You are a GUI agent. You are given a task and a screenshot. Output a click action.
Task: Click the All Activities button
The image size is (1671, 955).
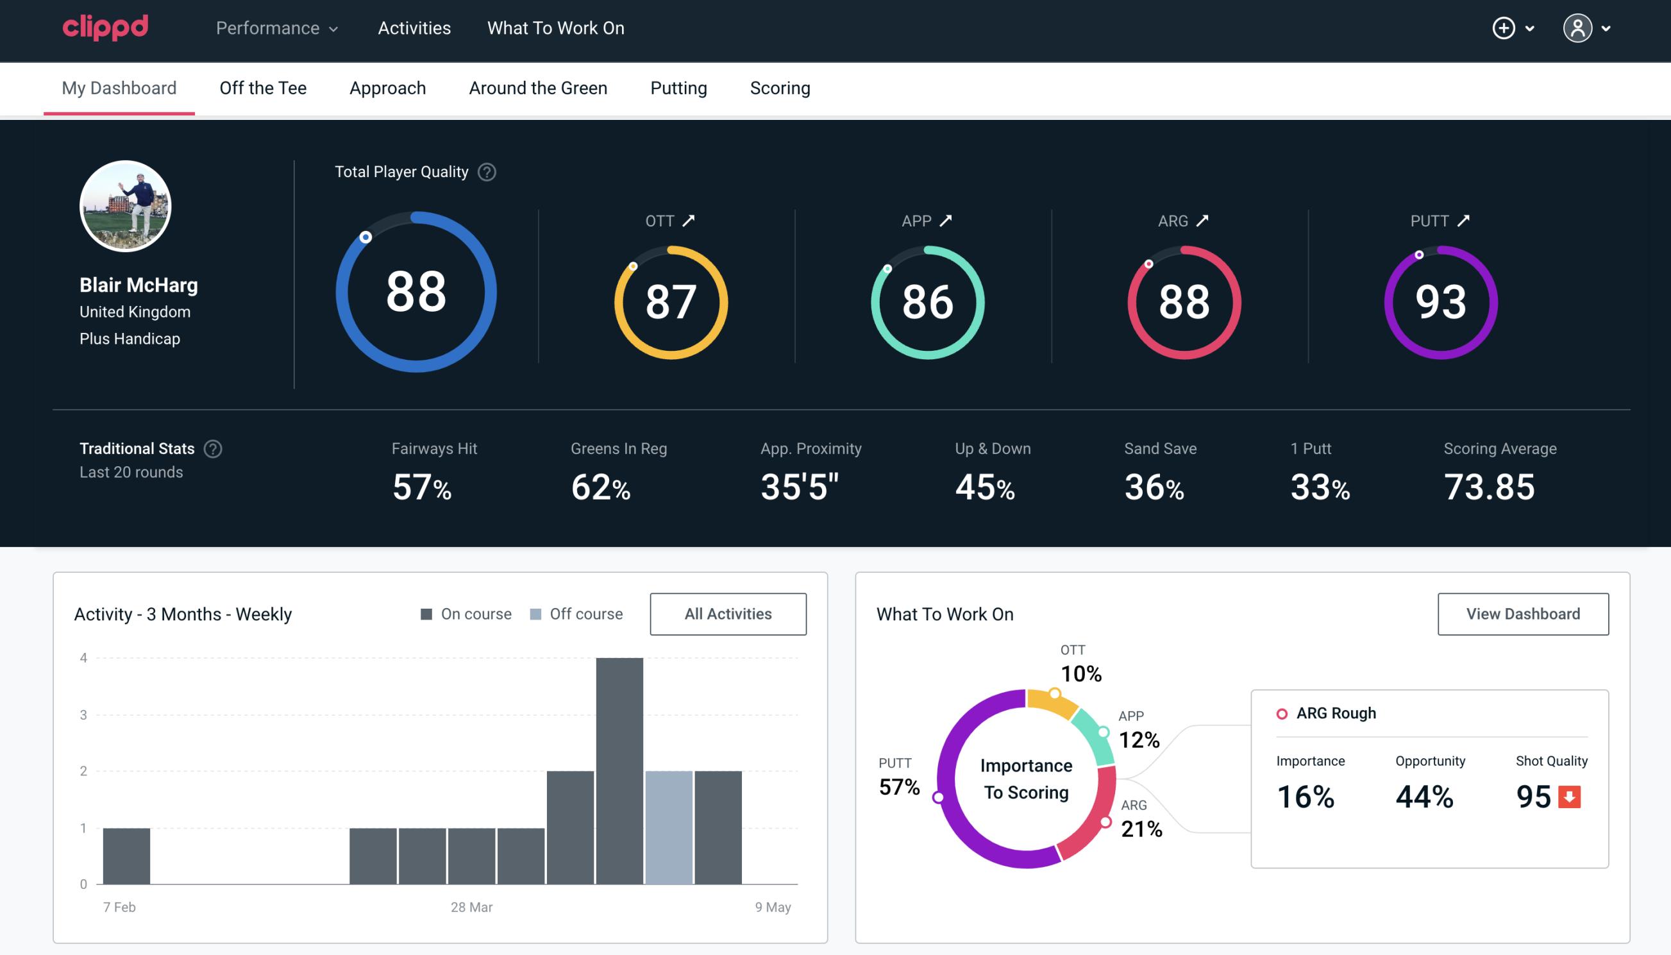pos(728,614)
